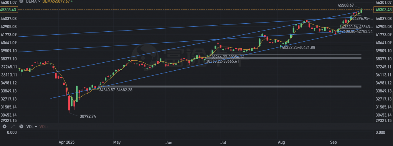Image resolution: width=393 pixels, height=146 pixels.
Task: Select the 38368.22-38665.61 gap label
Action: click(x=223, y=61)
